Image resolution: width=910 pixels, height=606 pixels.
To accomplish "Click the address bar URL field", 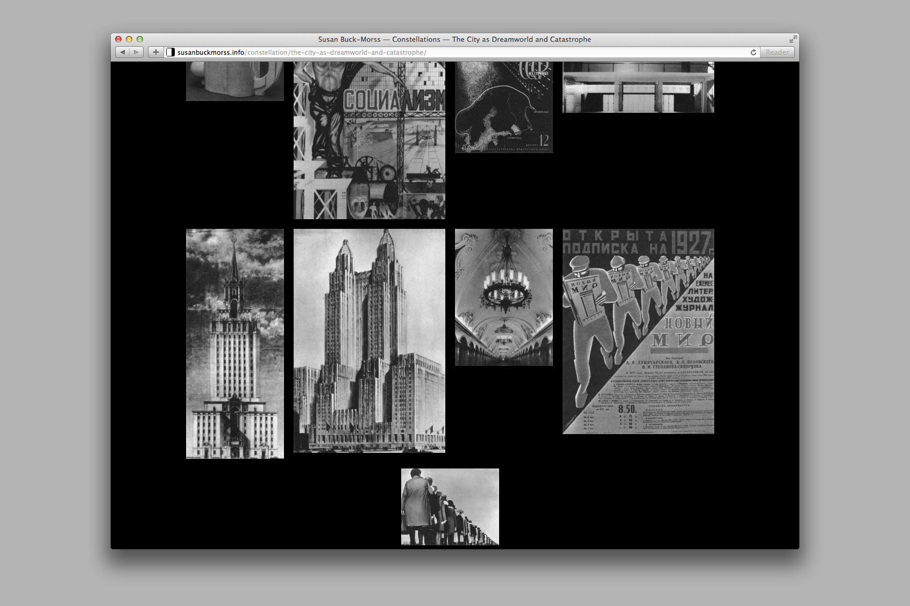I will point(457,52).
